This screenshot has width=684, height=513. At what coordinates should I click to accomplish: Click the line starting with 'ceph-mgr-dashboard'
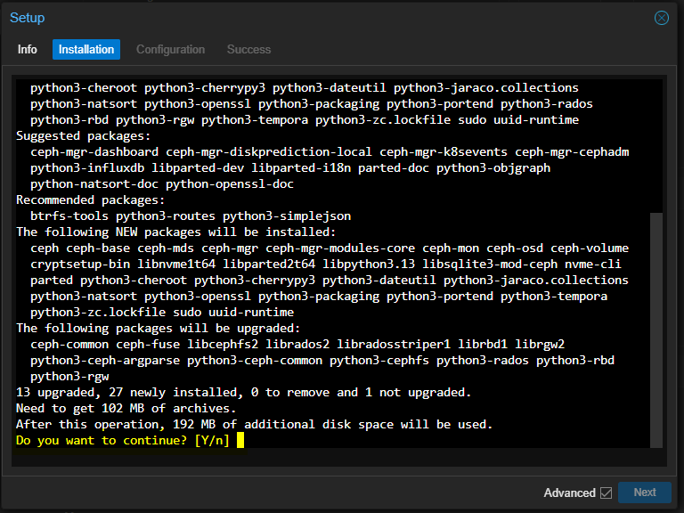[330, 151]
